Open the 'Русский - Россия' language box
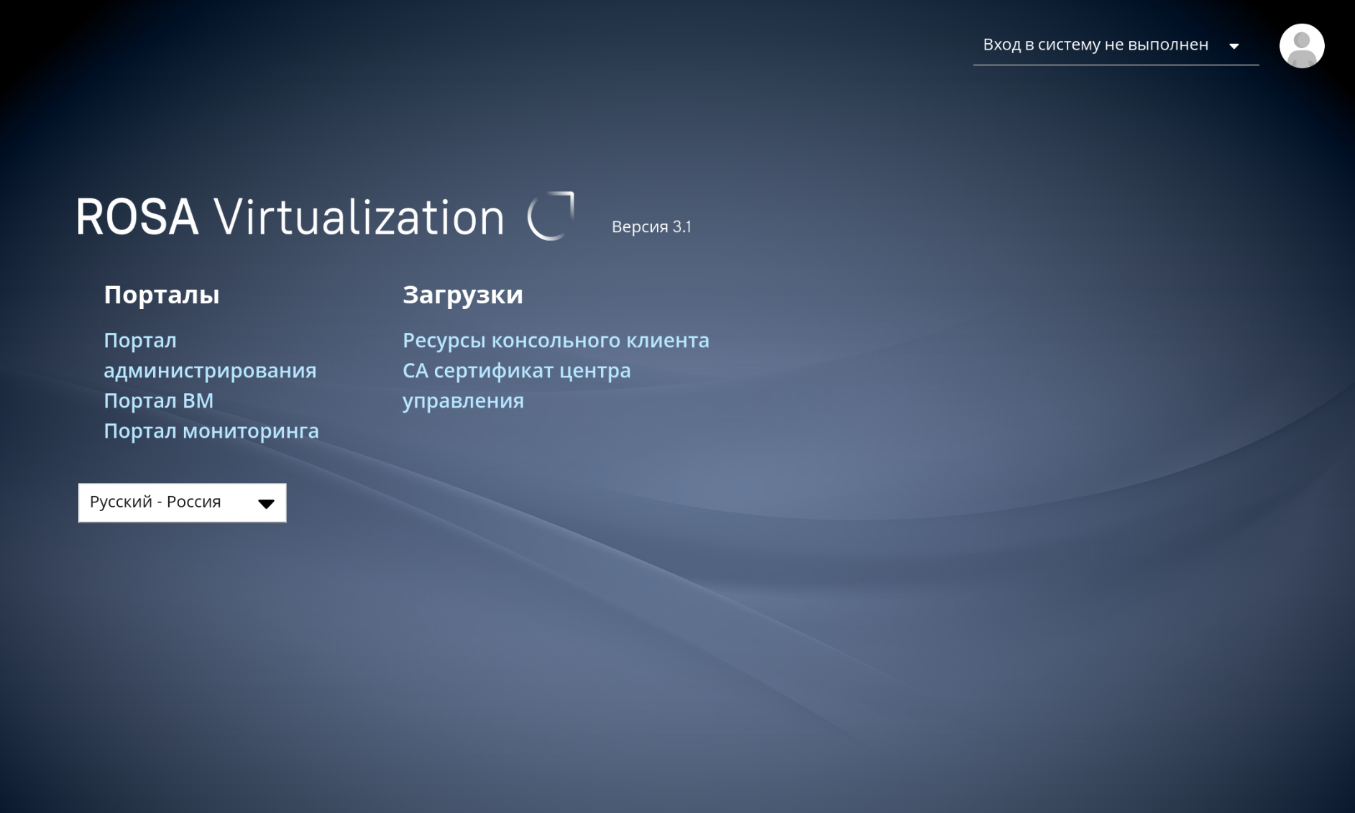1355x813 pixels. point(182,502)
